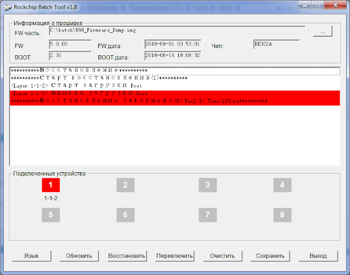Select the red Ошибка загрузки Boot log line

(x=175, y=93)
